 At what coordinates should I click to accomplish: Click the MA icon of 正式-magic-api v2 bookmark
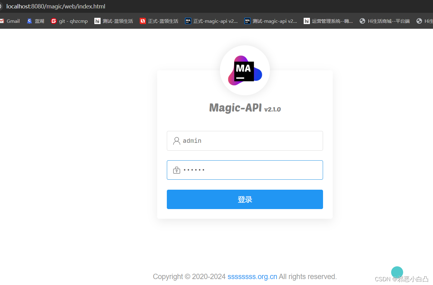[x=188, y=21]
